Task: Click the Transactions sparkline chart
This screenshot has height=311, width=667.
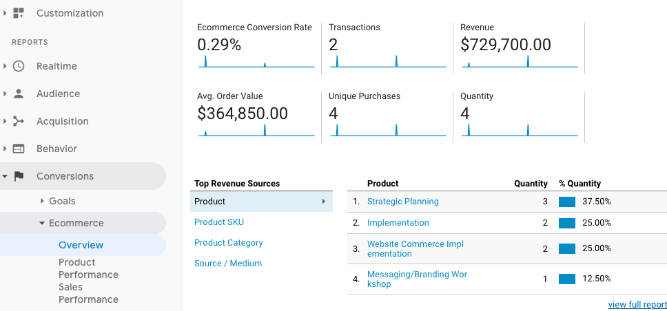Action: [x=388, y=61]
